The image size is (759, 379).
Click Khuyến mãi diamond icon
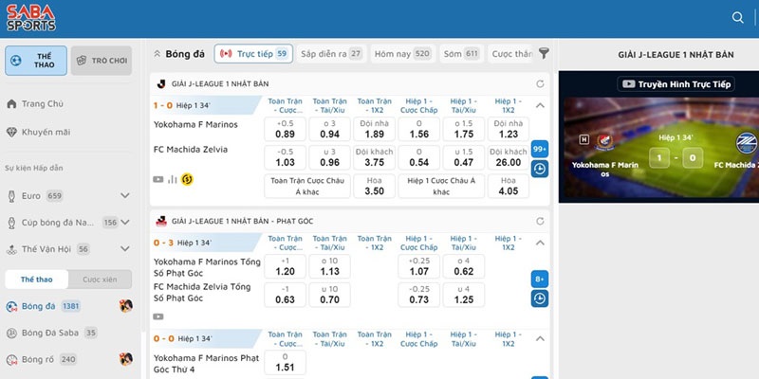(x=12, y=132)
